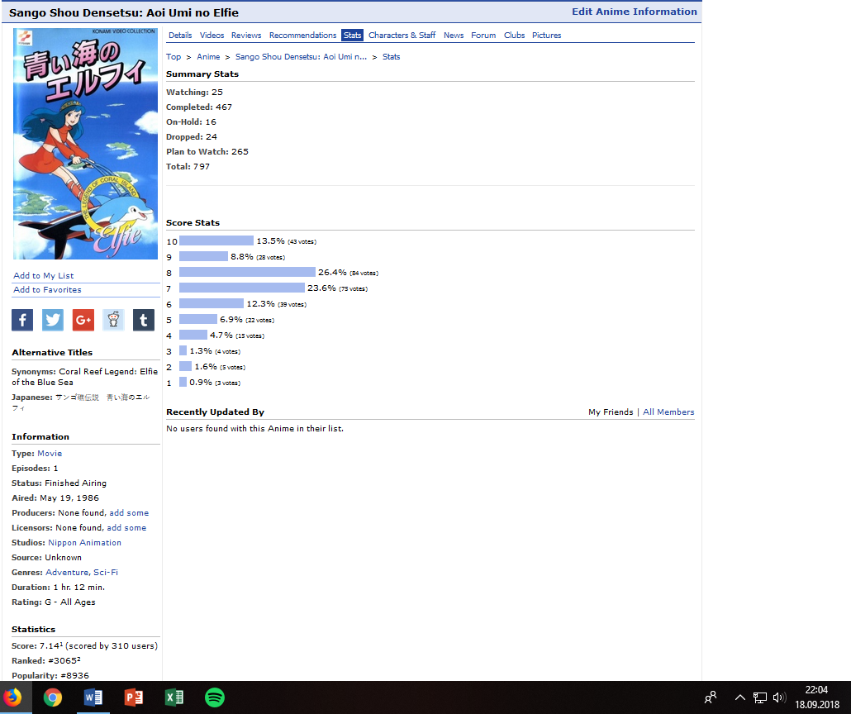Open the anime cover poster image
This screenshot has width=851, height=714.
[x=85, y=143]
